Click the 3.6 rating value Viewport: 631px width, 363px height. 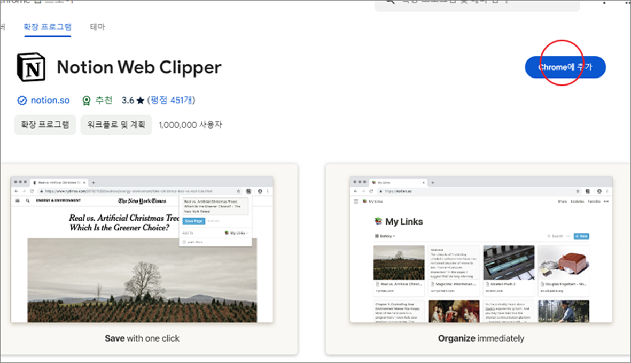tap(128, 100)
